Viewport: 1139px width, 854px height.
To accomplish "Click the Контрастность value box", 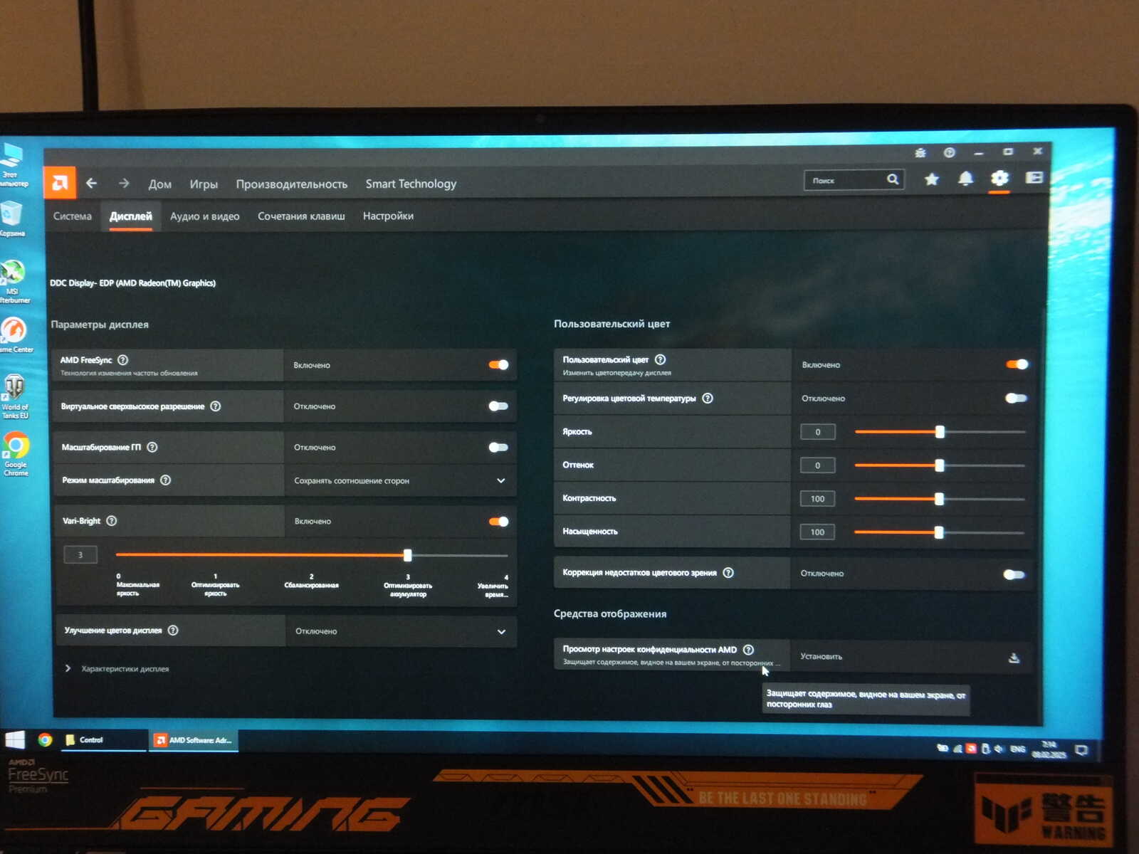I will click(818, 499).
